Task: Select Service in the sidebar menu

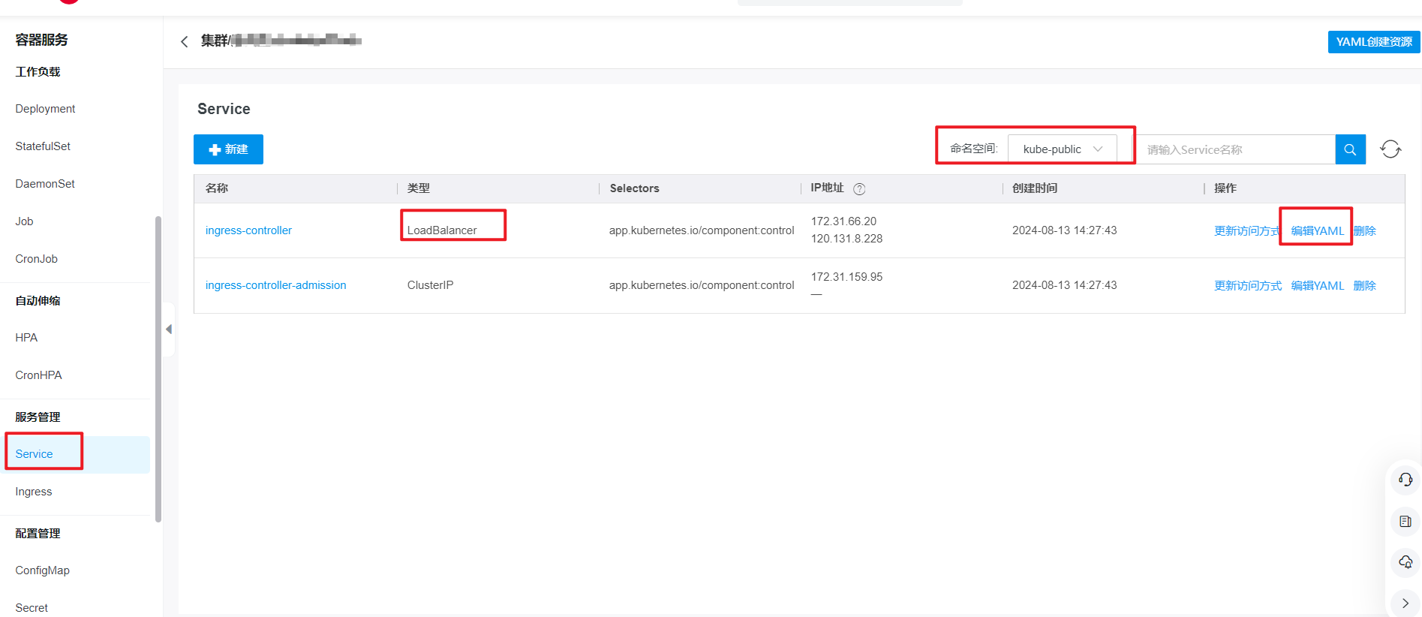Action: click(35, 454)
